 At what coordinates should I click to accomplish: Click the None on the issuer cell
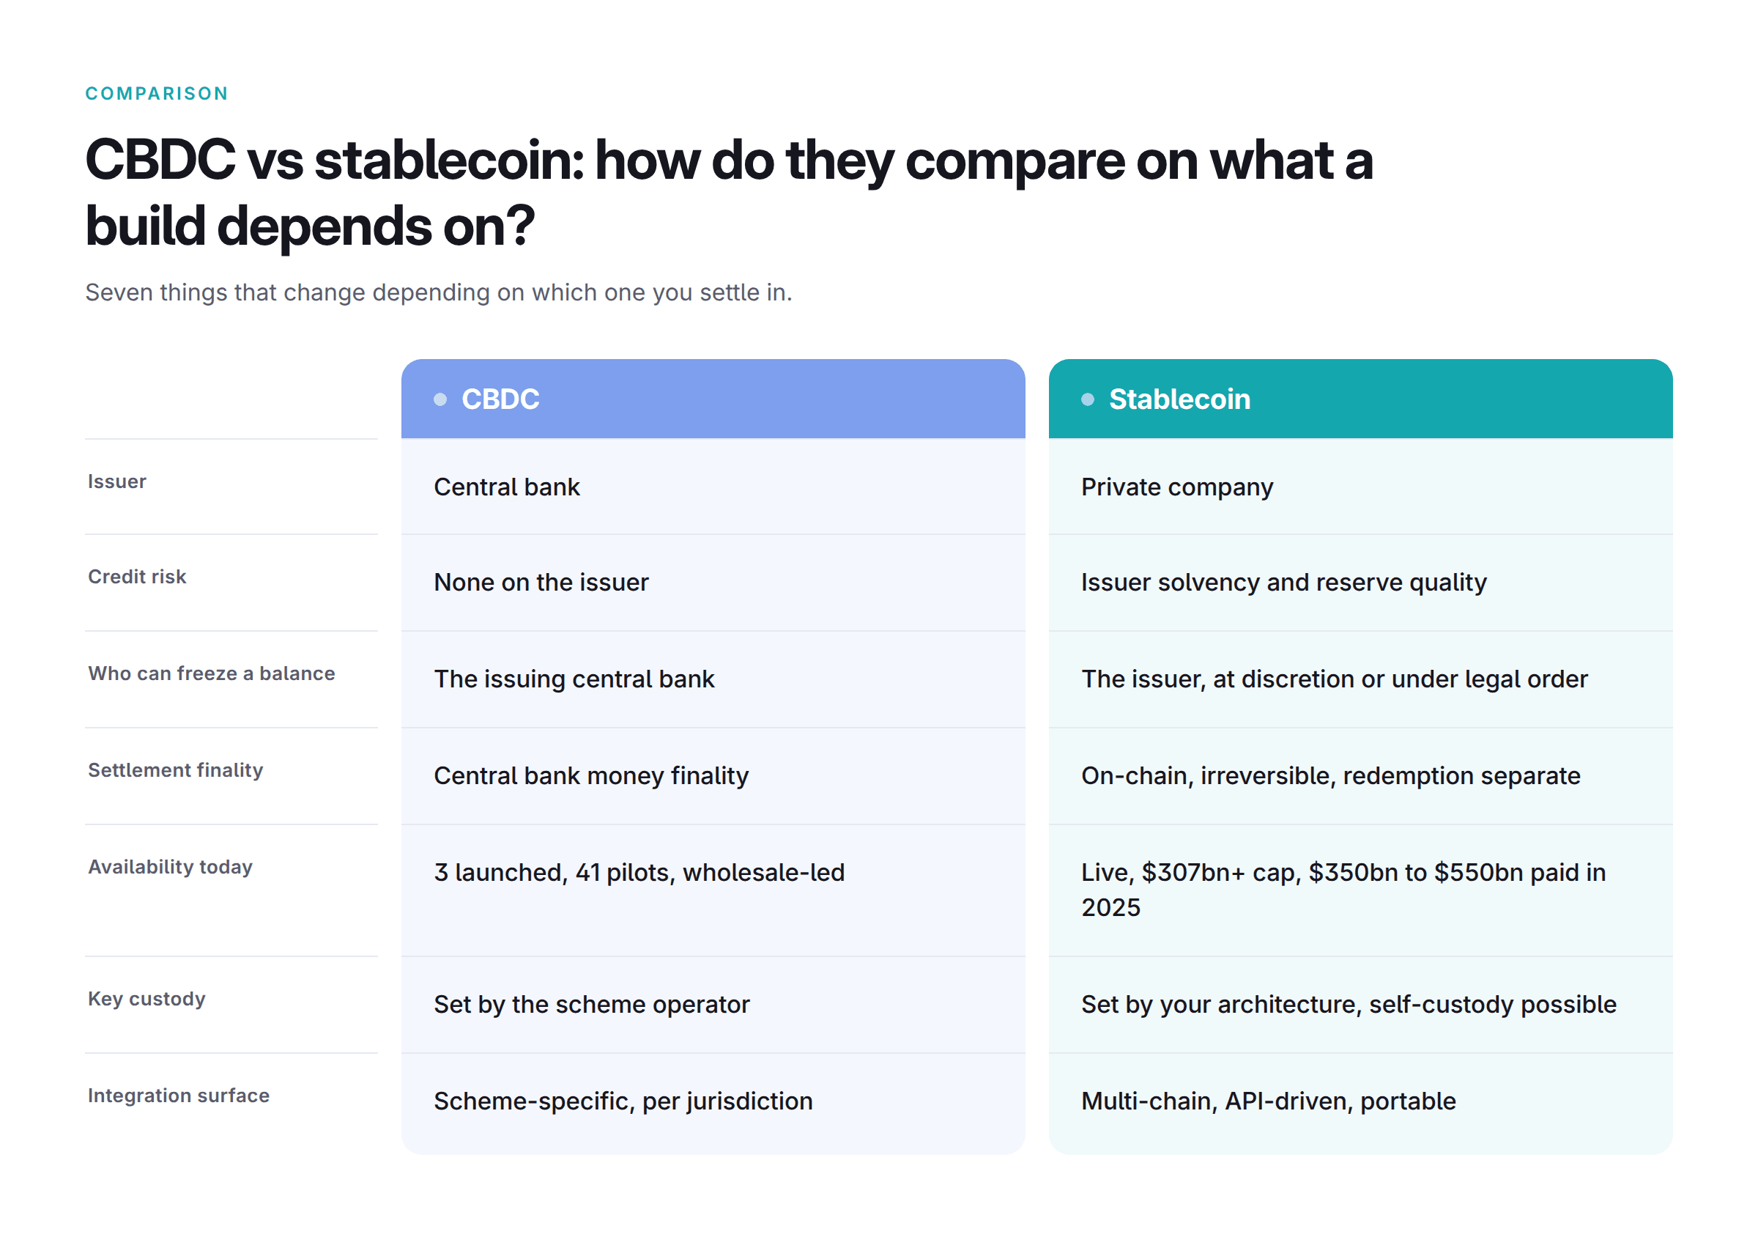pyautogui.click(x=713, y=582)
